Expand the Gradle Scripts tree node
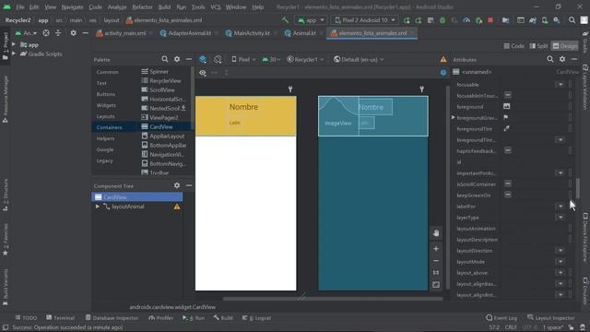This screenshot has width=590, height=332. click(14, 53)
